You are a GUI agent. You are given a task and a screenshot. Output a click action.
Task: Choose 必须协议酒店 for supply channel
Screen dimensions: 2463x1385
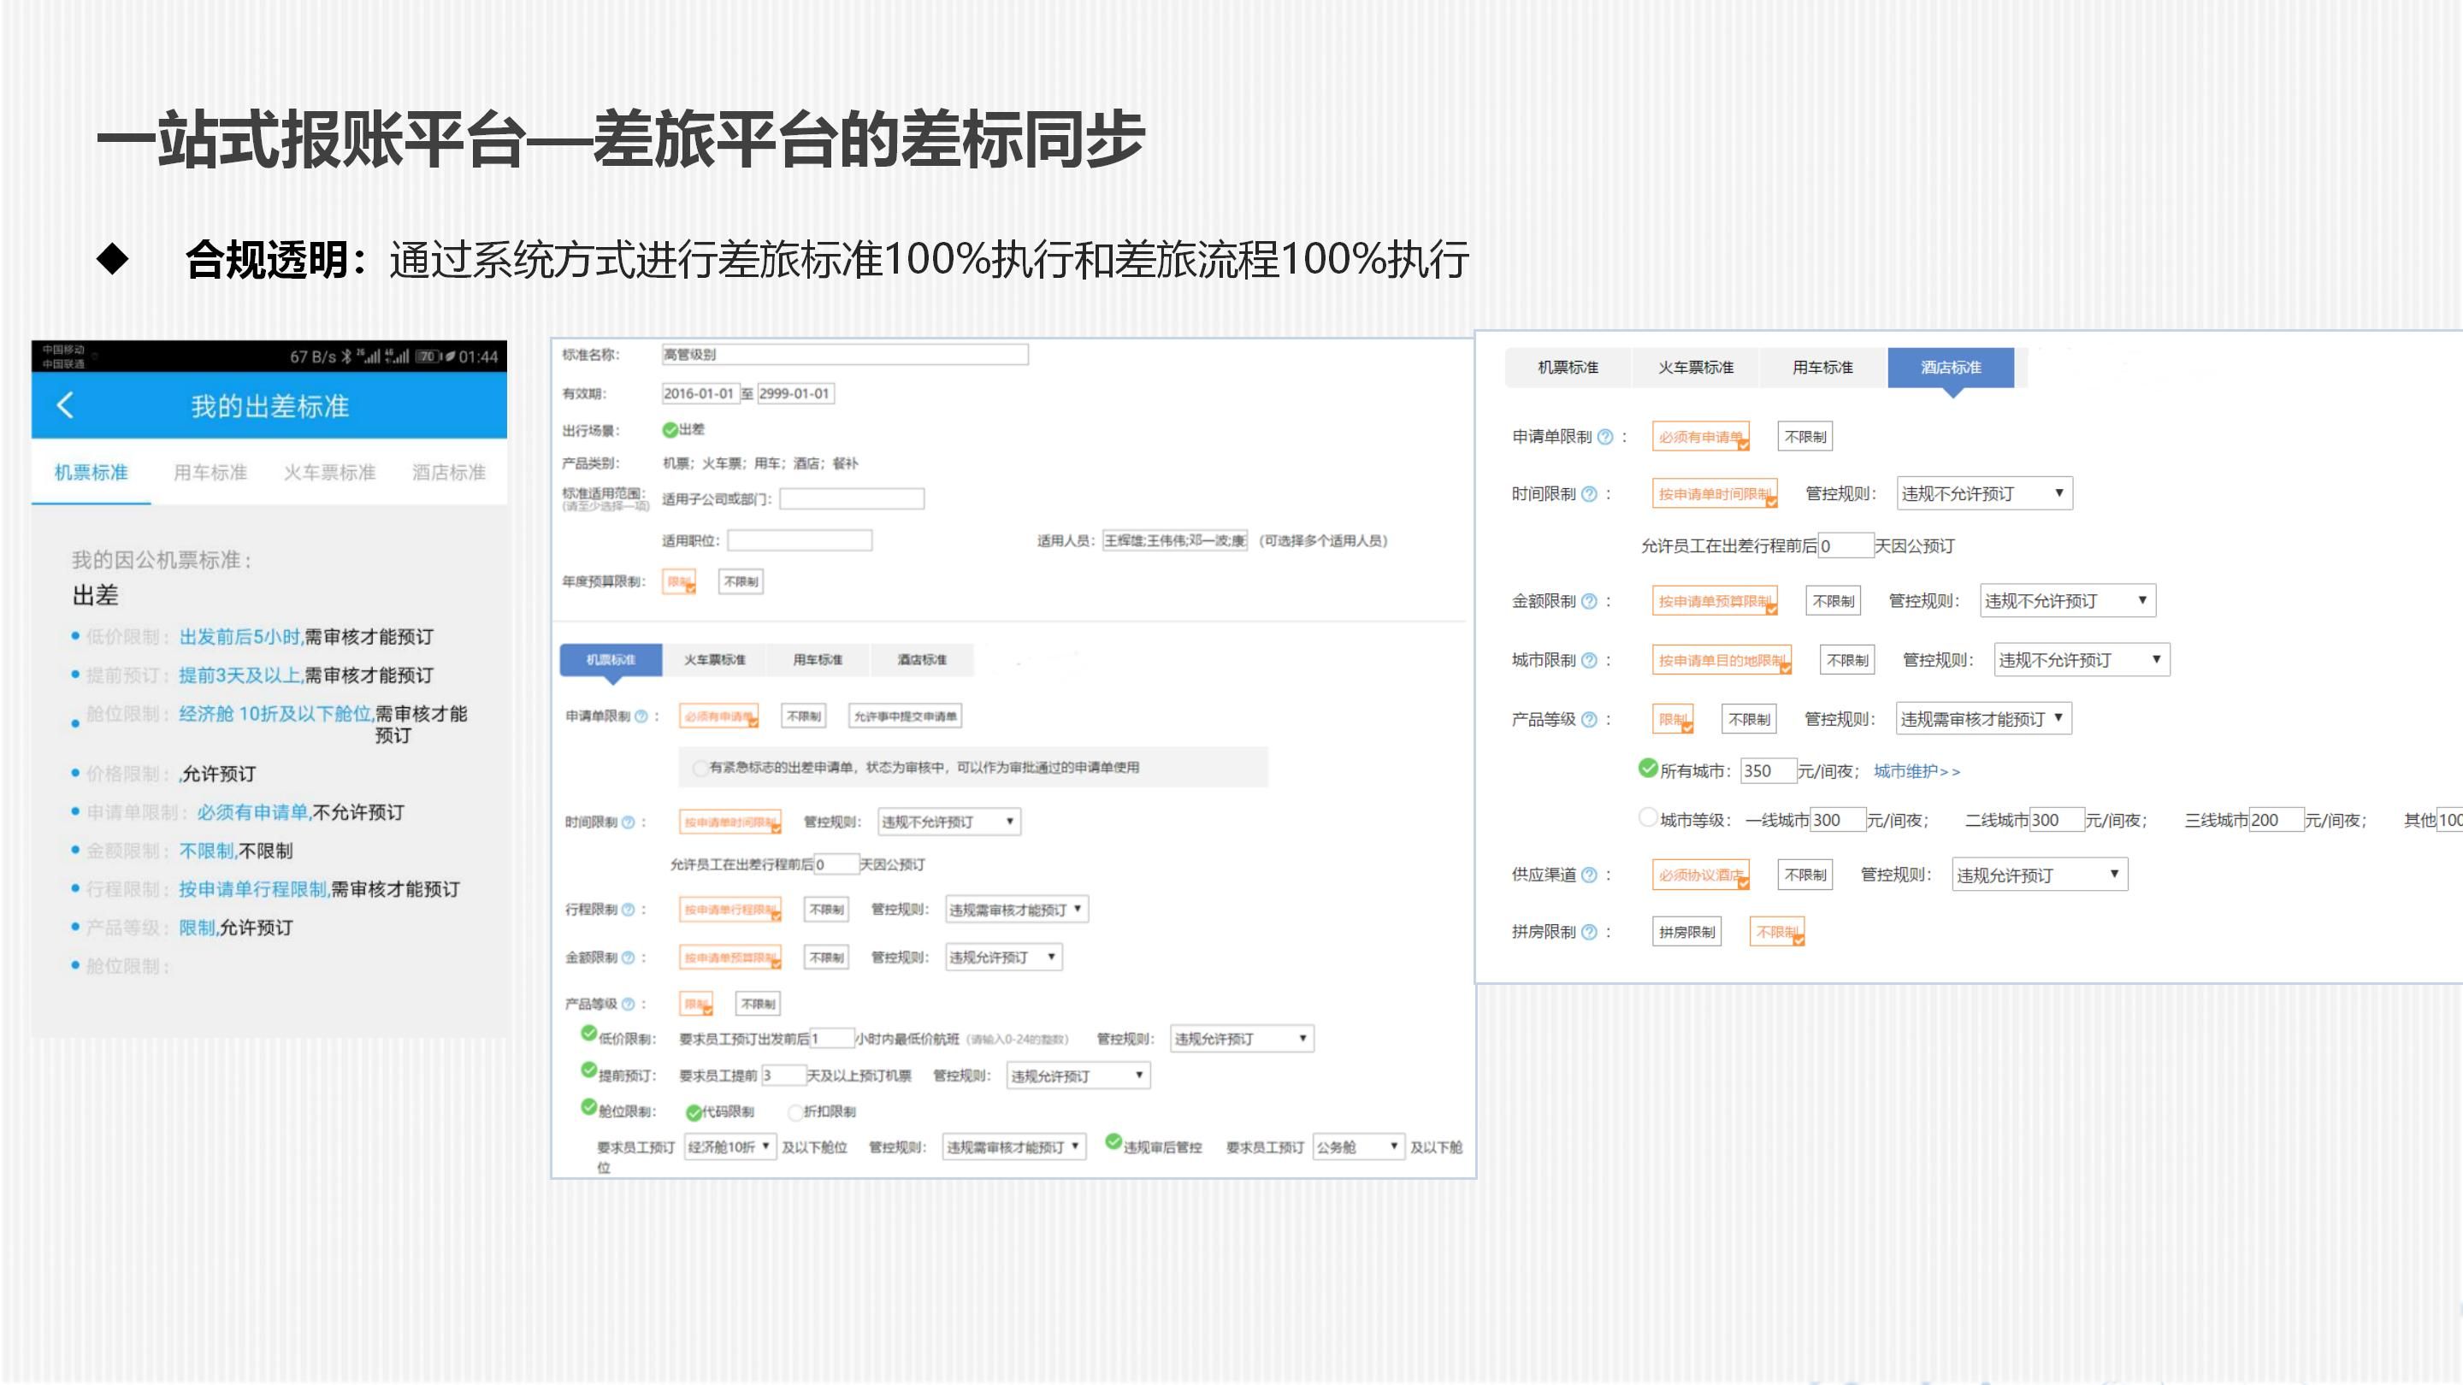coord(1700,875)
